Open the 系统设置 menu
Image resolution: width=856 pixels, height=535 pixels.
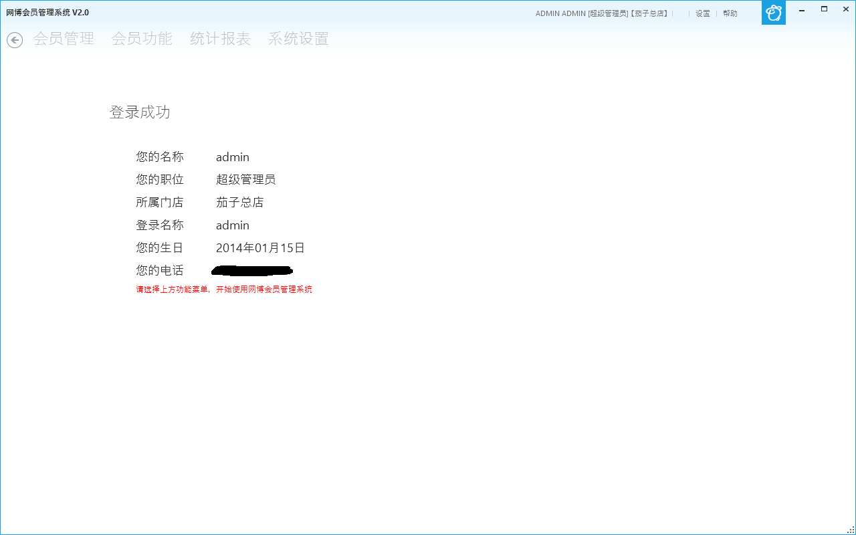[298, 39]
